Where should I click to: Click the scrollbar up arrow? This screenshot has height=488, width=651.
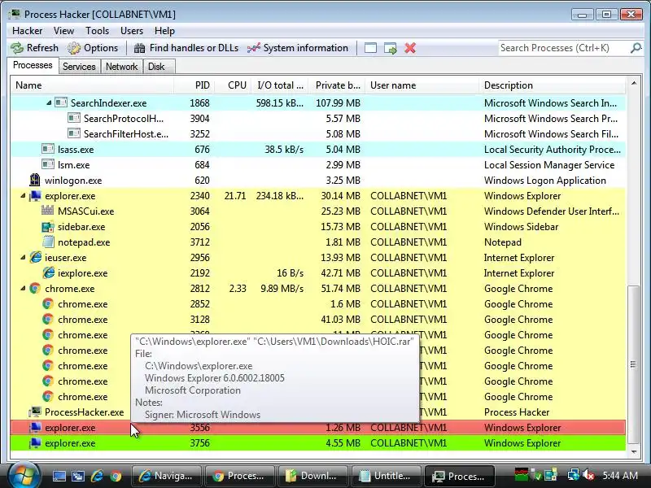634,84
